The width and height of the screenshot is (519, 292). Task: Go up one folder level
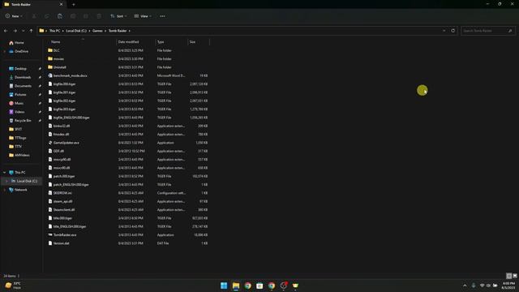(x=31, y=31)
